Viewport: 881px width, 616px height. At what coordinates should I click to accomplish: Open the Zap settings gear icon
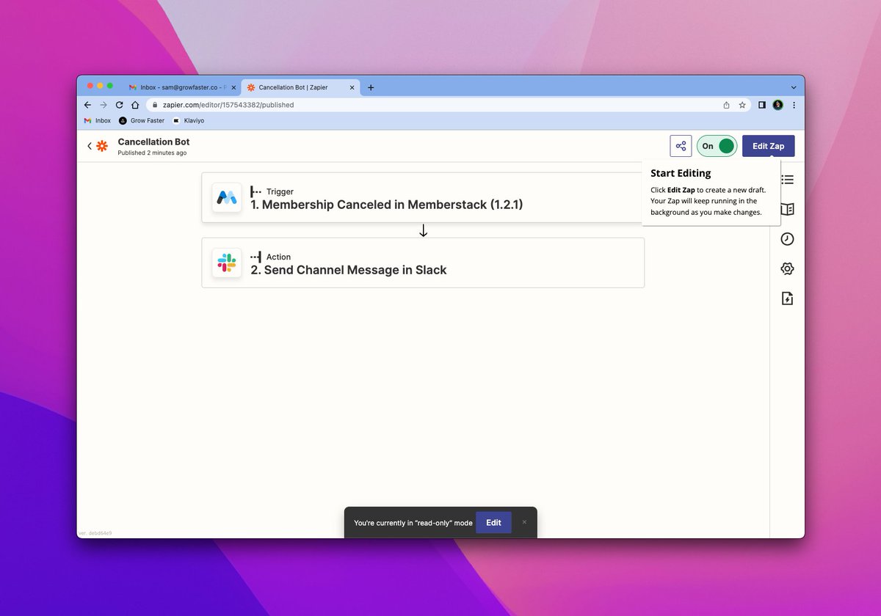click(x=787, y=268)
